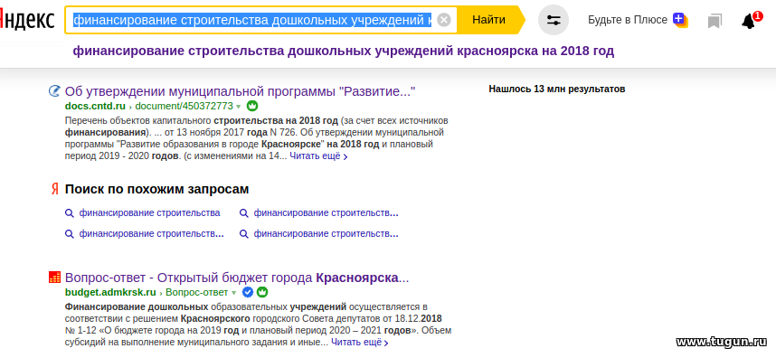Viewport: 776px width, 358px height.
Task: Click green crown badge next to budget.admkrsk.ru
Action: 261,292
